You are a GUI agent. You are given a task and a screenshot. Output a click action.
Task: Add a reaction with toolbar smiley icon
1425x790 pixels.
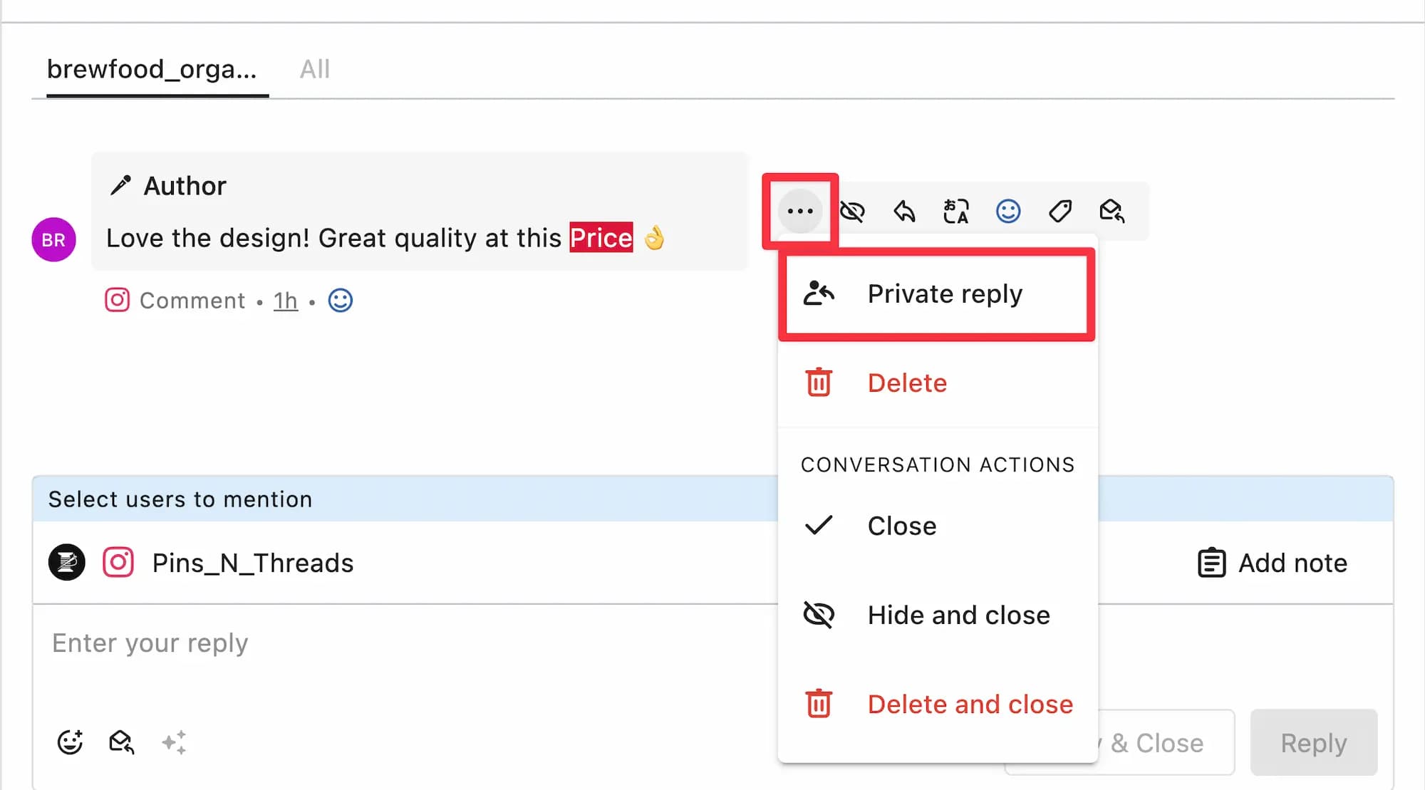click(x=1008, y=211)
